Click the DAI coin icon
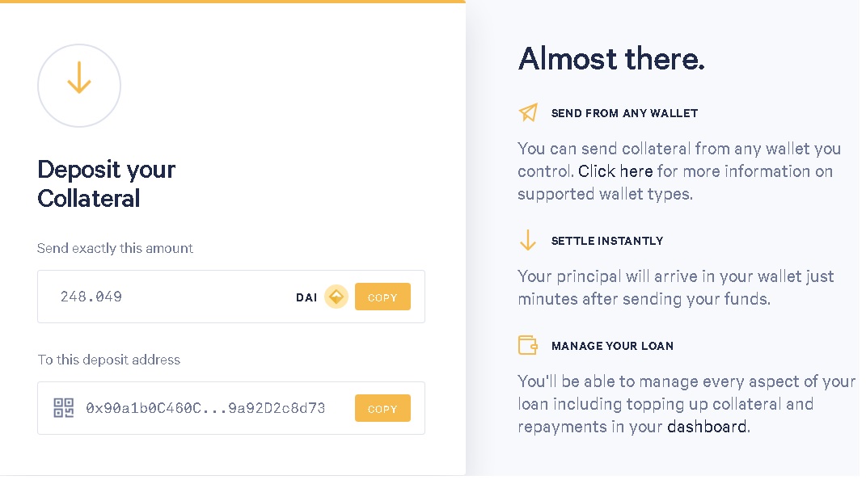 (336, 297)
